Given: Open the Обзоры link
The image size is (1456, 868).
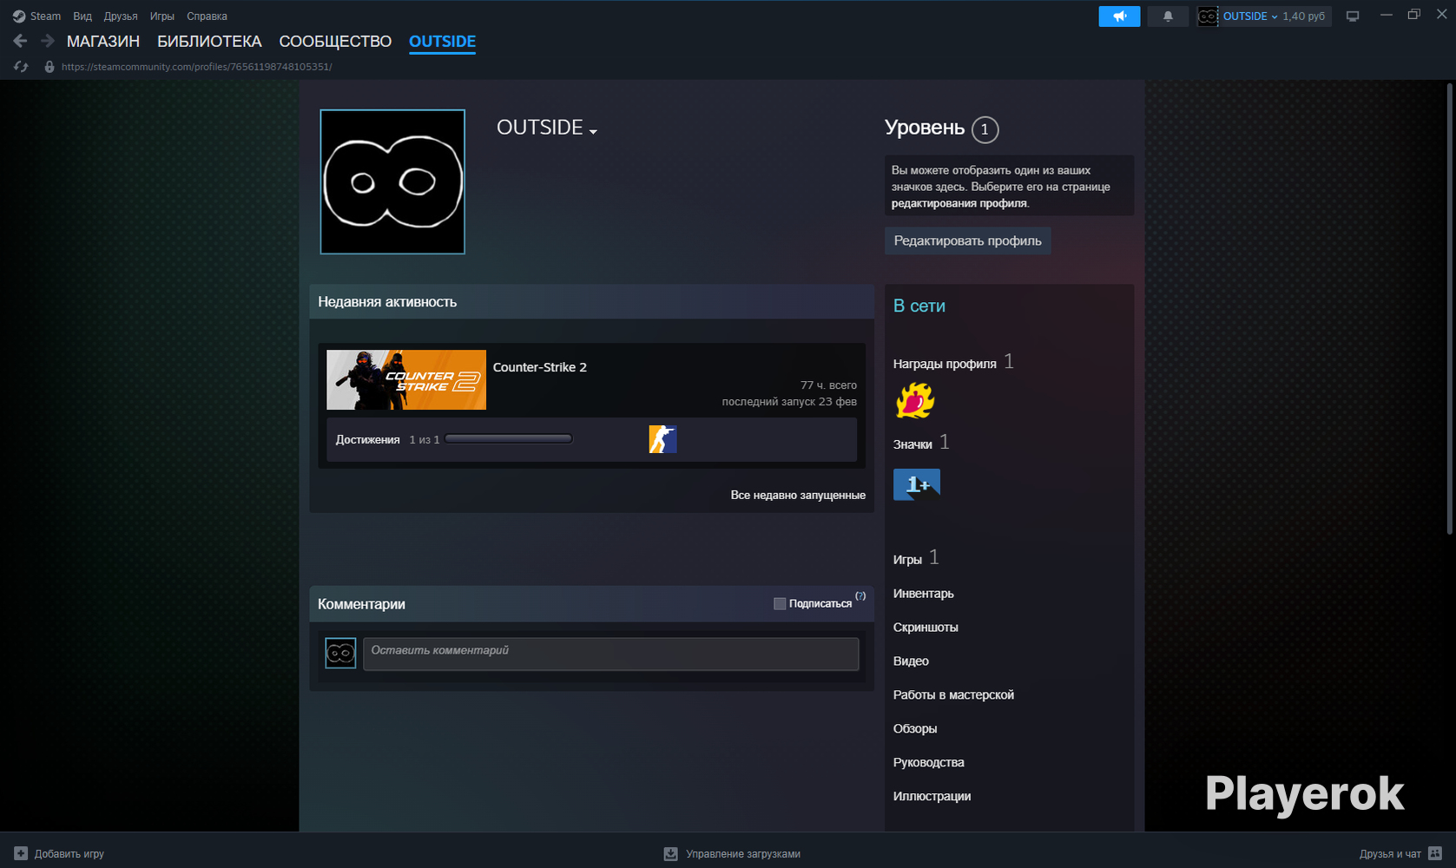Looking at the screenshot, I should 915,729.
